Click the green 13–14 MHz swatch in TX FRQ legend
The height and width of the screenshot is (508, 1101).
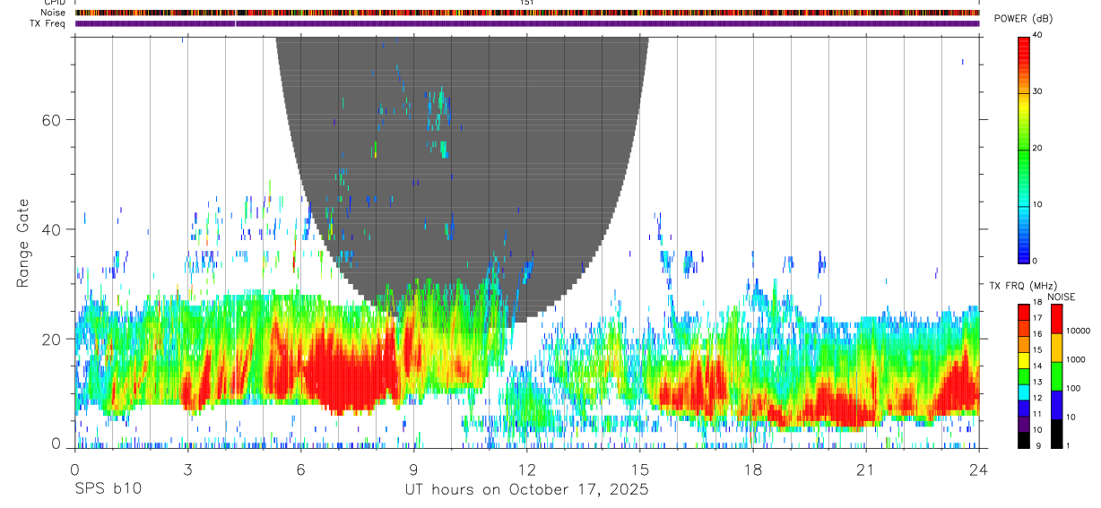pyautogui.click(x=1024, y=375)
